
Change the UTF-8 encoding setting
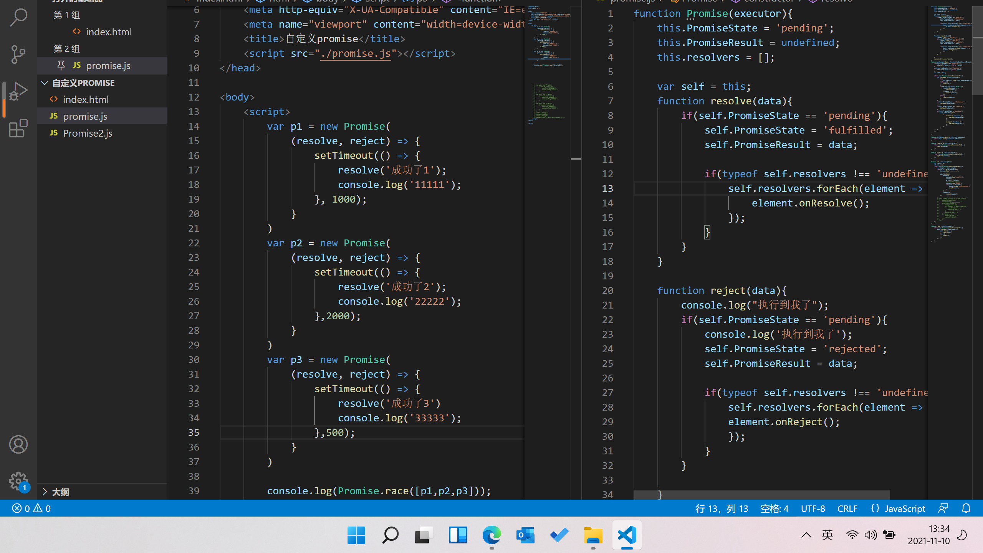(813, 508)
